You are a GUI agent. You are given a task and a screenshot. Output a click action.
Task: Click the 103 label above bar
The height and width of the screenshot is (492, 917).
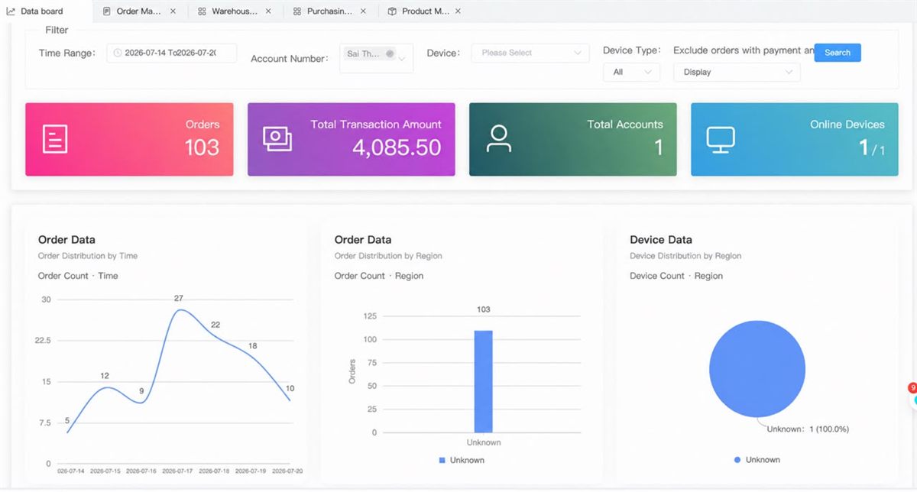483,309
